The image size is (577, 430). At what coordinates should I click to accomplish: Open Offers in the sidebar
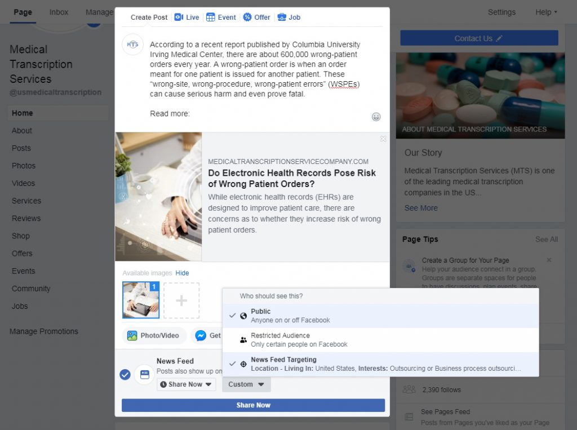22,254
